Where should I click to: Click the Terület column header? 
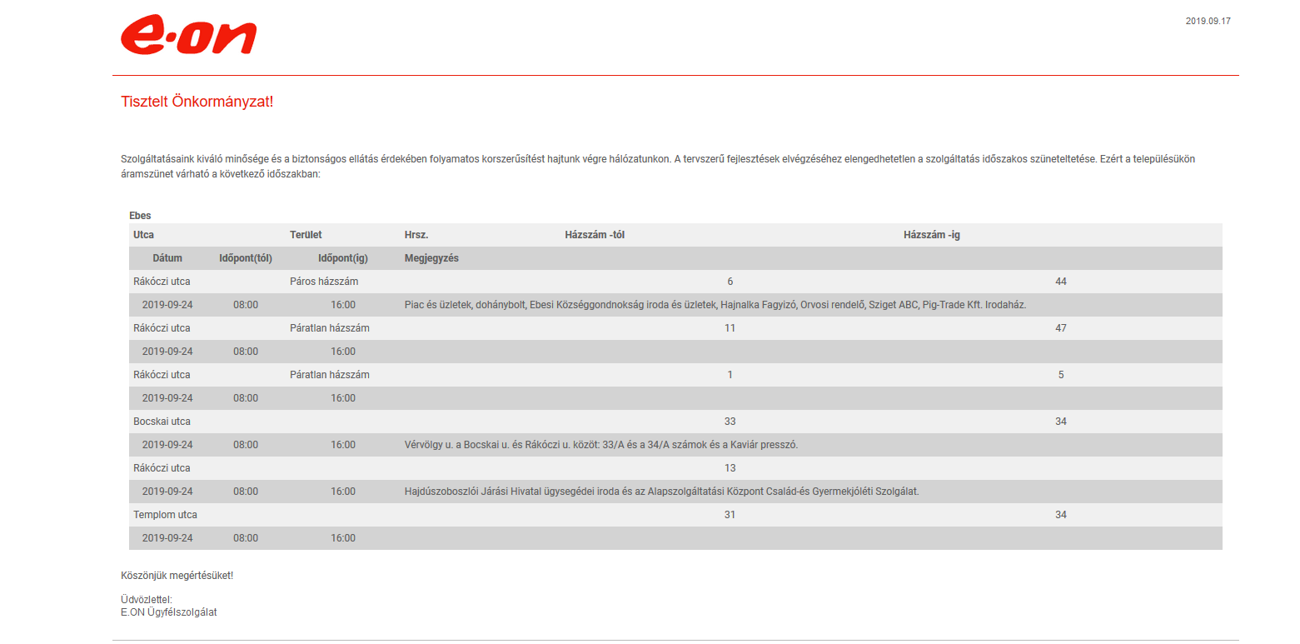(306, 235)
